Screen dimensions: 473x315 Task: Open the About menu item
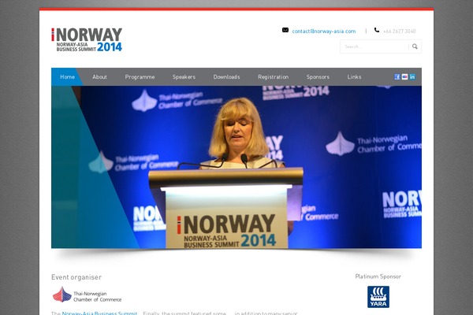coord(99,77)
